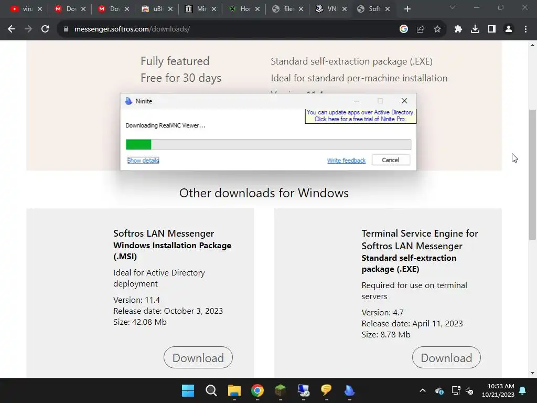Viewport: 537px width, 403px height.
Task: Open File Explorer from the taskbar
Action: click(234, 390)
